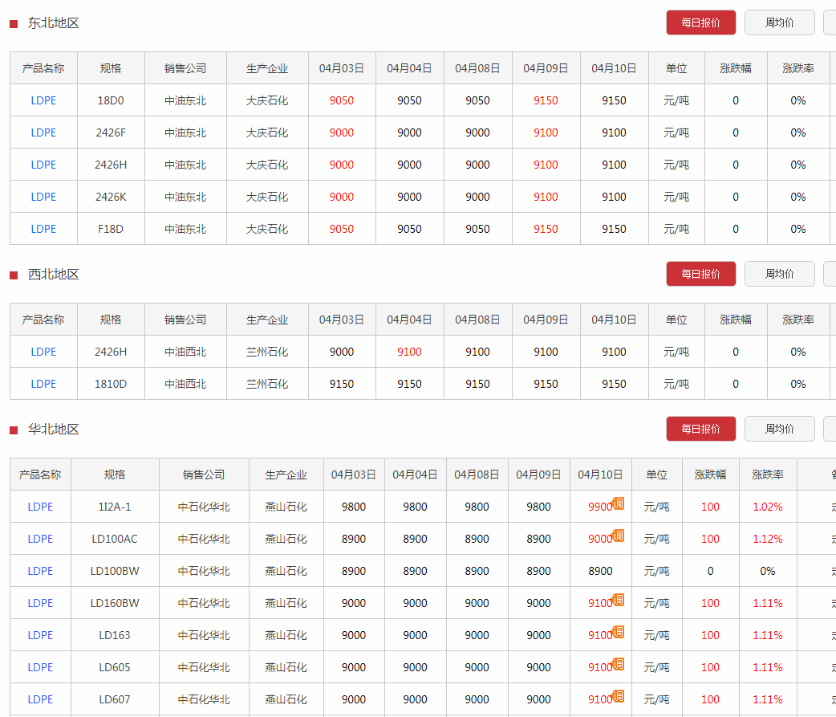The width and height of the screenshot is (836, 717).
Task: Click spec cell LD605
Action: click(115, 667)
